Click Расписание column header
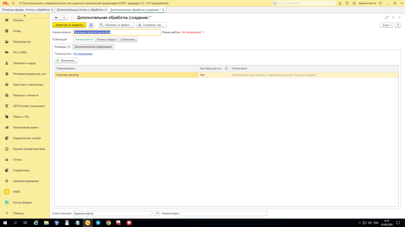 pyautogui.click(x=314, y=69)
